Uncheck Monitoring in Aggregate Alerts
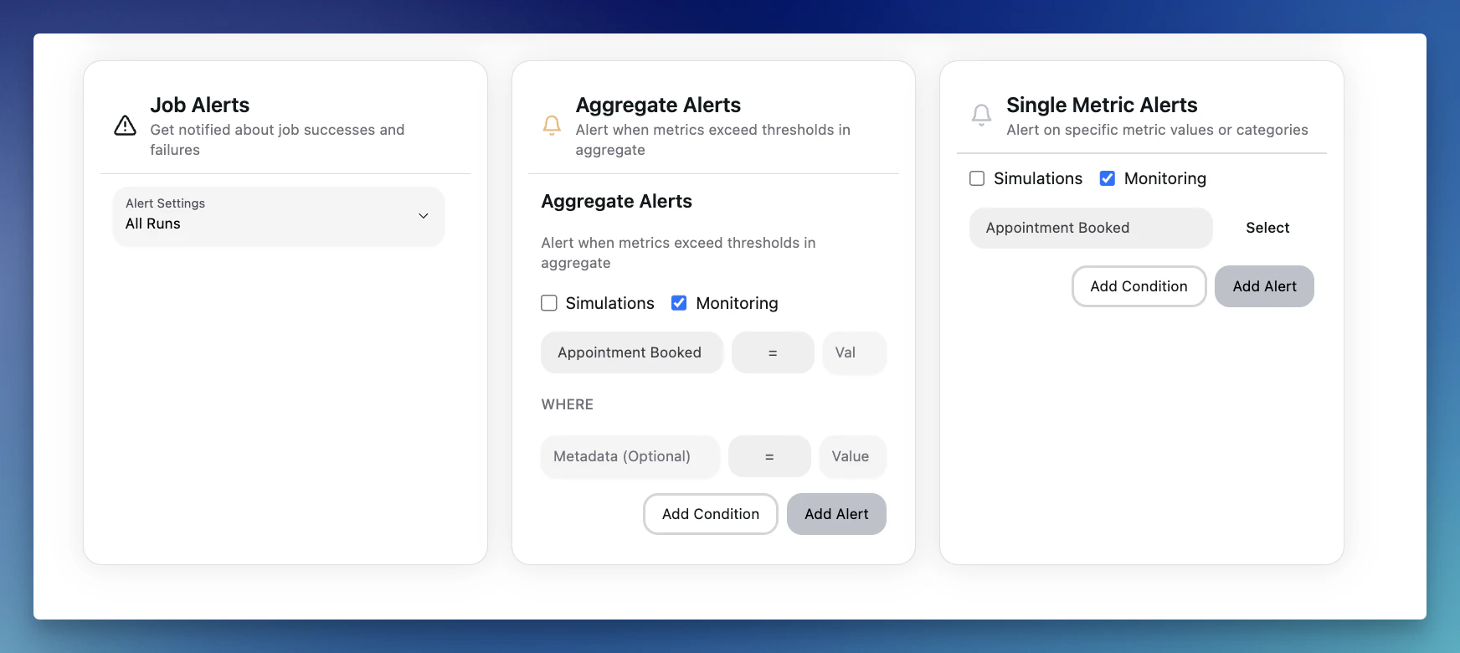The height and width of the screenshot is (653, 1460). (679, 303)
